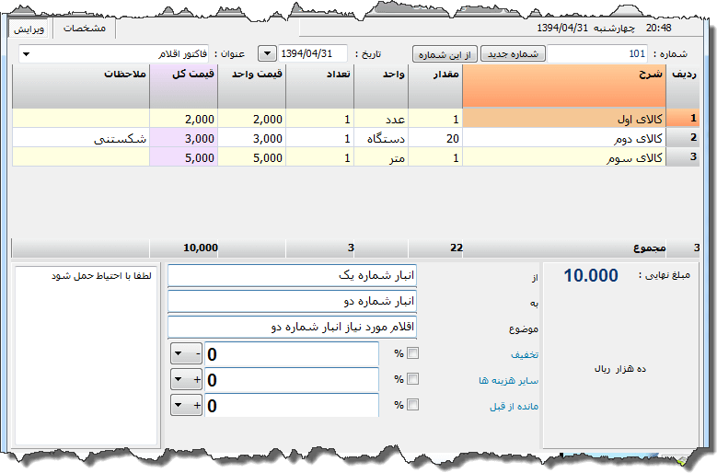Select row number 3 header
Image resolution: width=717 pixels, height=473 pixels.
683,157
